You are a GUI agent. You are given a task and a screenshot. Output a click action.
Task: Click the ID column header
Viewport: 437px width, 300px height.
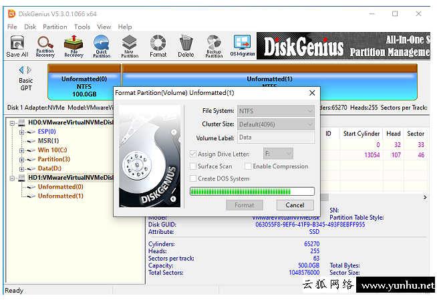pyautogui.click(x=329, y=134)
